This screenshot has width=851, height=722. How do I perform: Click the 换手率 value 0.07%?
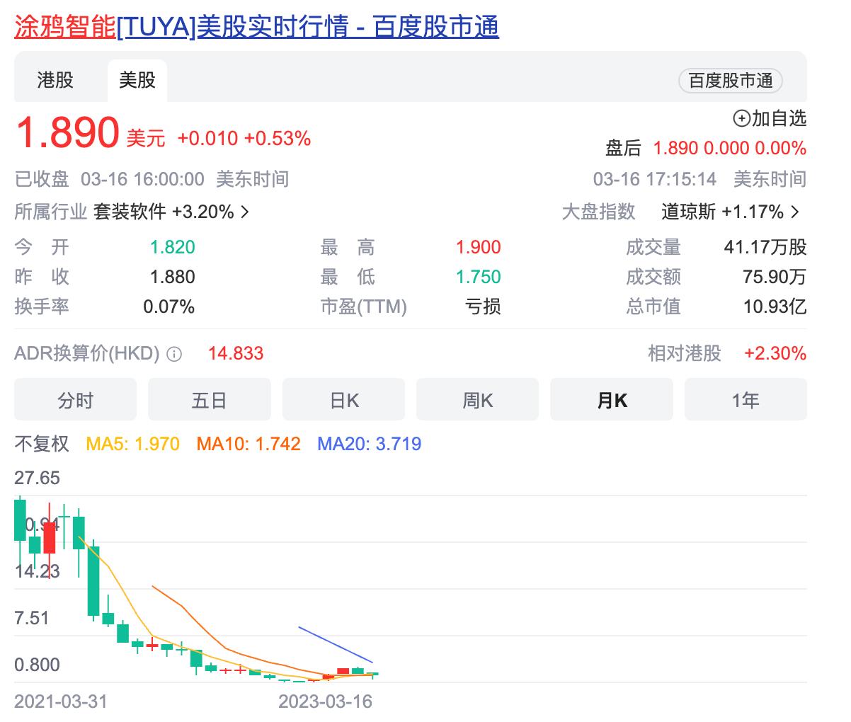coord(169,306)
